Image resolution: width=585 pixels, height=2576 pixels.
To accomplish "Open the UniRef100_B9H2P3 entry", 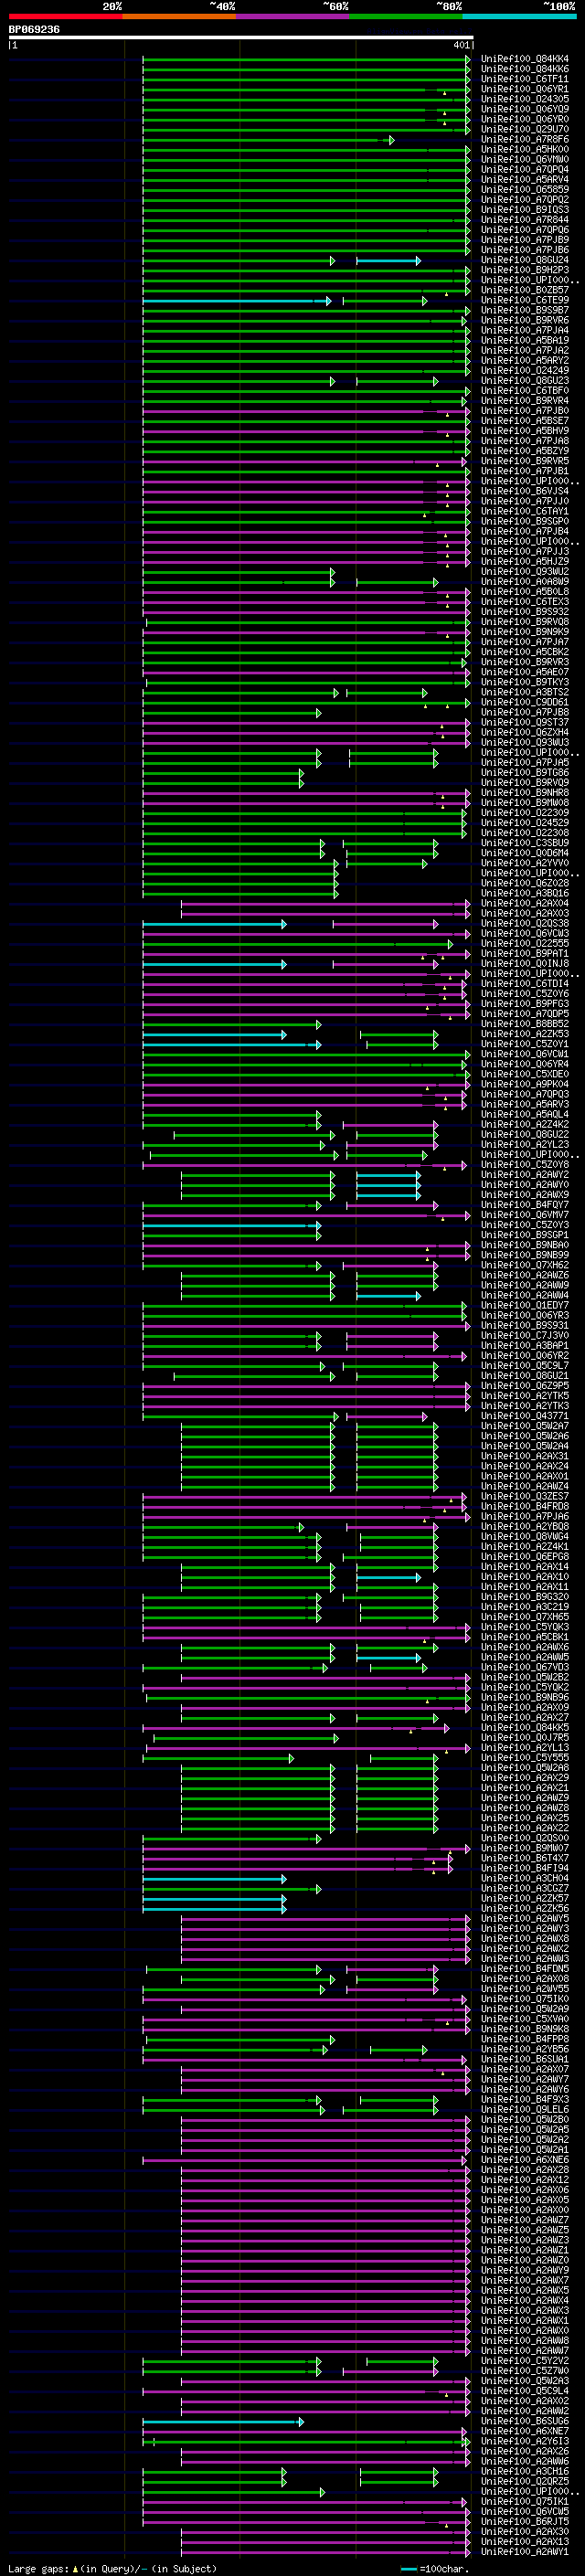I will pyautogui.click(x=525, y=270).
